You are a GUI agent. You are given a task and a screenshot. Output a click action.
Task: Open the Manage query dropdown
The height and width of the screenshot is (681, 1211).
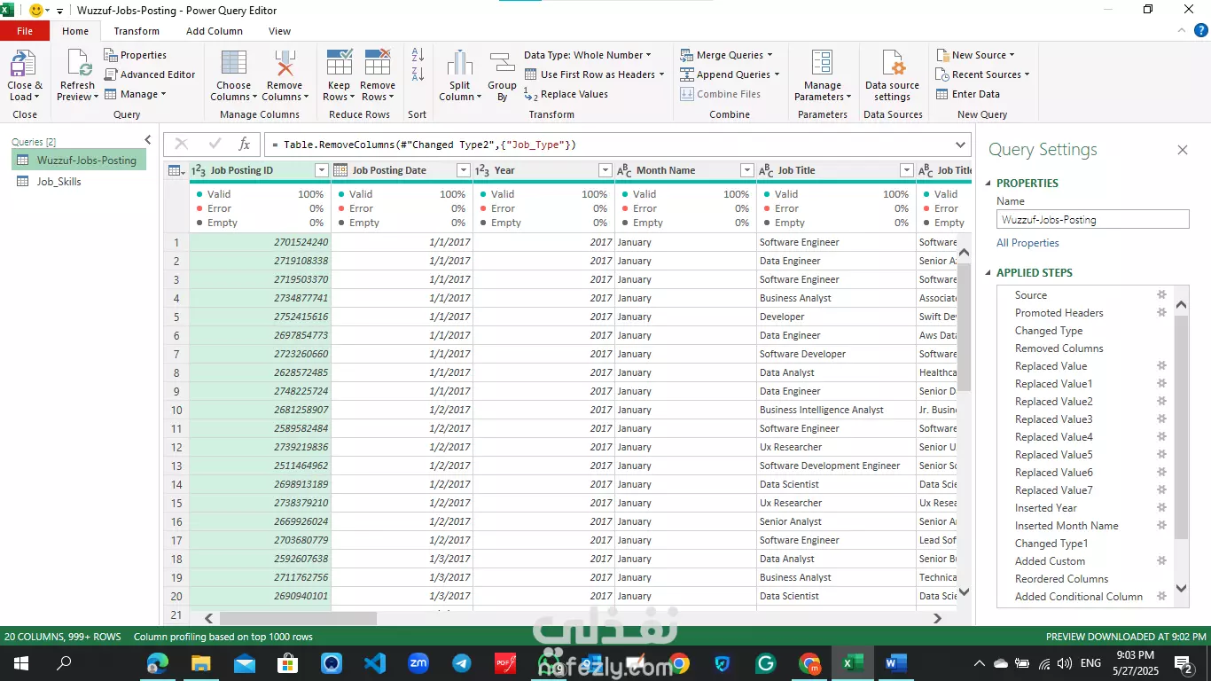pos(136,94)
